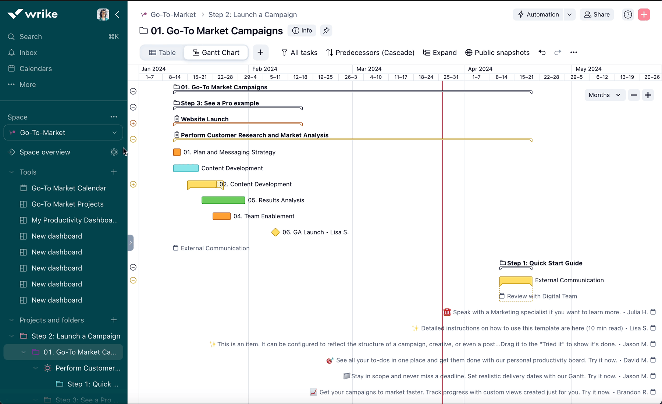
Task: Open the Months zoom level dropdown
Action: coord(604,95)
